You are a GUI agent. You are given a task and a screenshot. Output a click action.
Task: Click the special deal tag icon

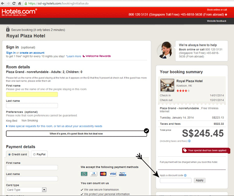pos(185,150)
